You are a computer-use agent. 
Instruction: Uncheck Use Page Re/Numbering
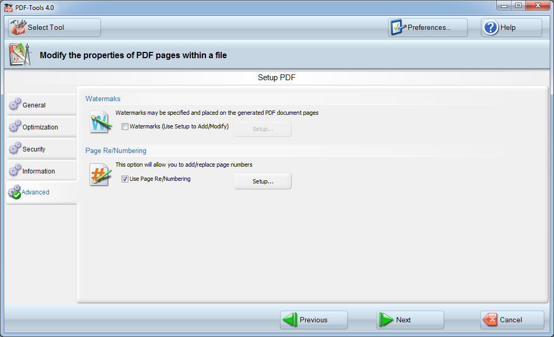pyautogui.click(x=125, y=179)
